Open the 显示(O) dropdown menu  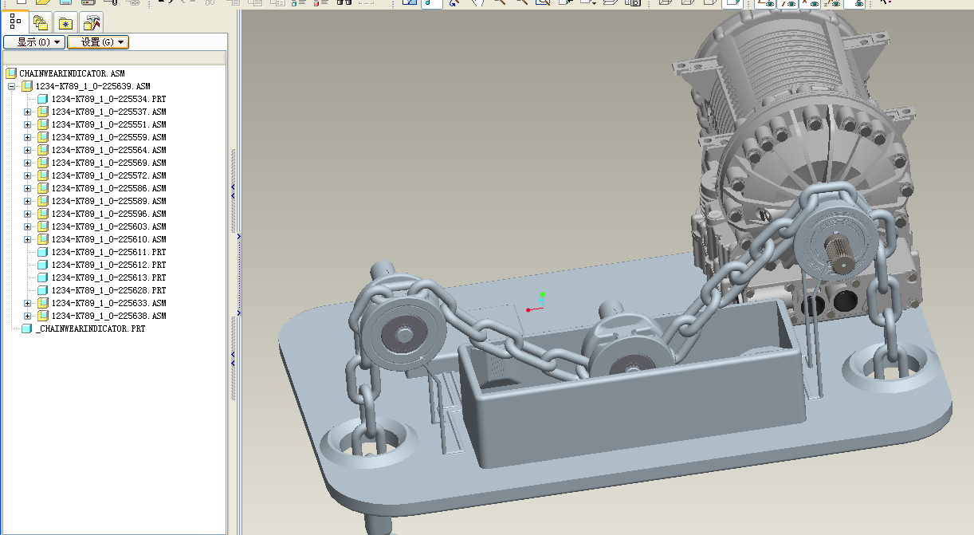[34, 42]
